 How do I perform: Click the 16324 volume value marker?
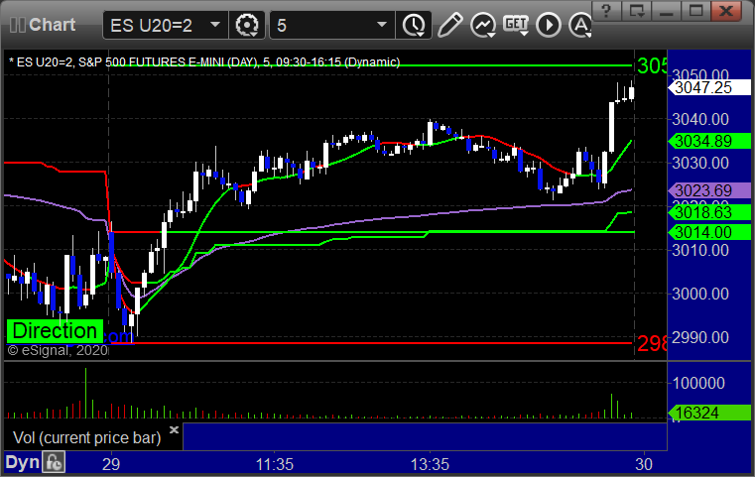(709, 413)
